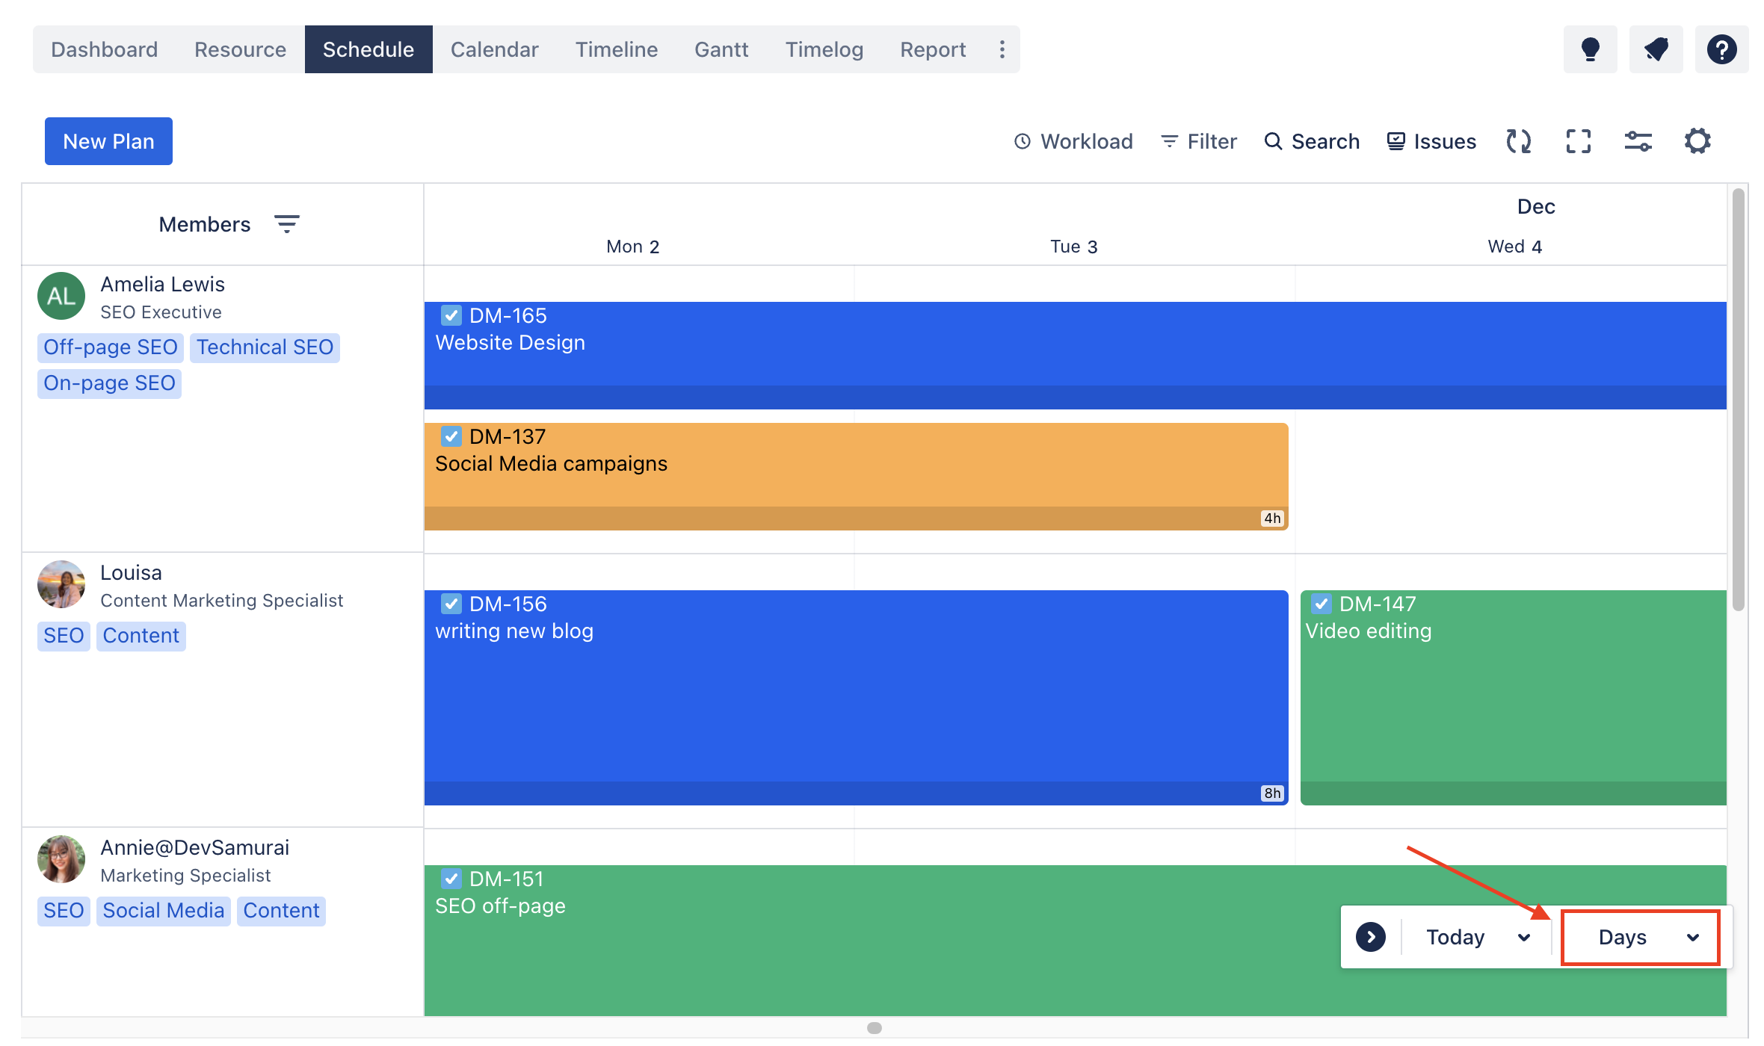Toggle the DM-165 Website Design checkbox
This screenshot has height=1046, width=1764.
click(x=451, y=315)
